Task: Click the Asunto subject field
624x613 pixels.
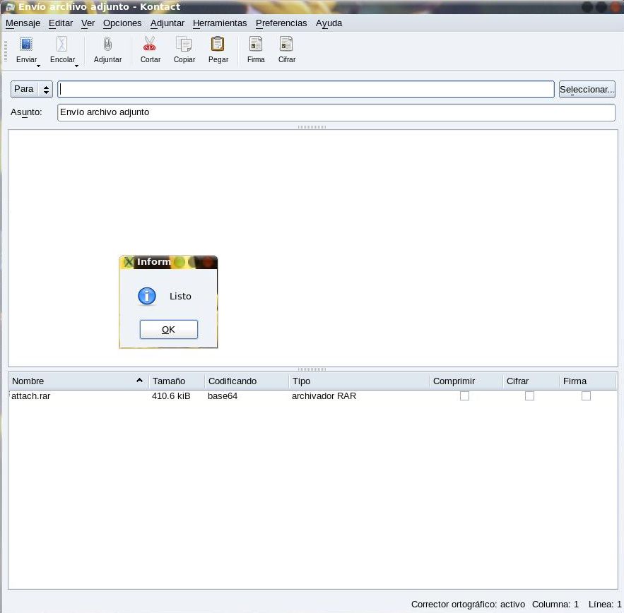Action: (336, 112)
